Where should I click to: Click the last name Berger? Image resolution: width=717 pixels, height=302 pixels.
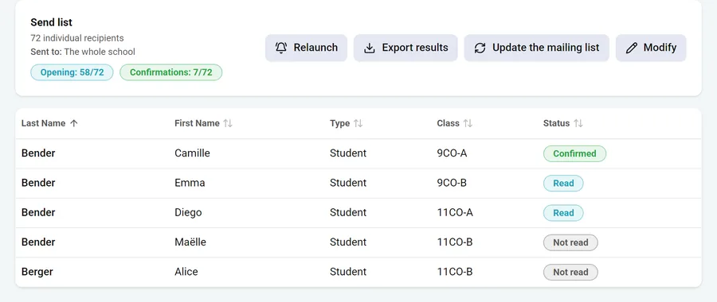point(37,272)
